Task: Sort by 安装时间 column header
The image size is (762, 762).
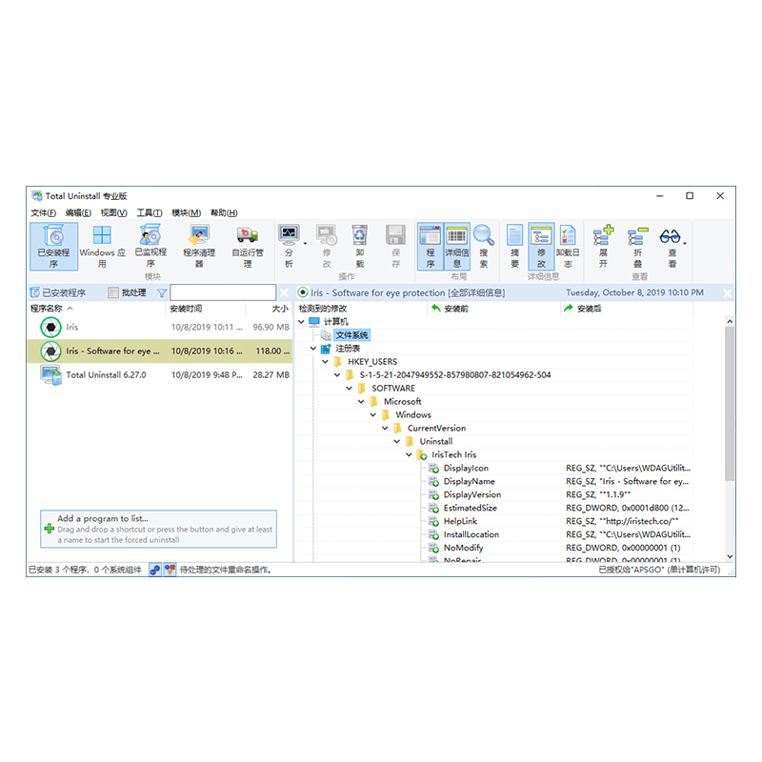Action: click(x=206, y=309)
